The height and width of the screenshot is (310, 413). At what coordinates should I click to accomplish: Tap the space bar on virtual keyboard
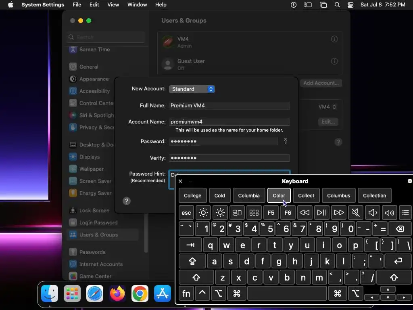click(x=287, y=293)
